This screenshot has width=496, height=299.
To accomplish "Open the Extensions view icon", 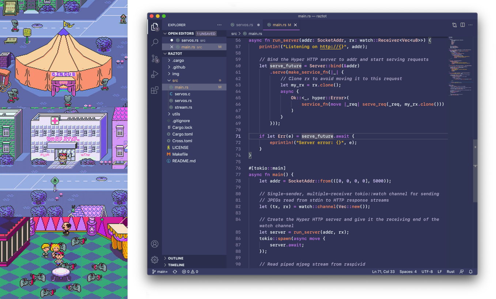I will pos(155,90).
